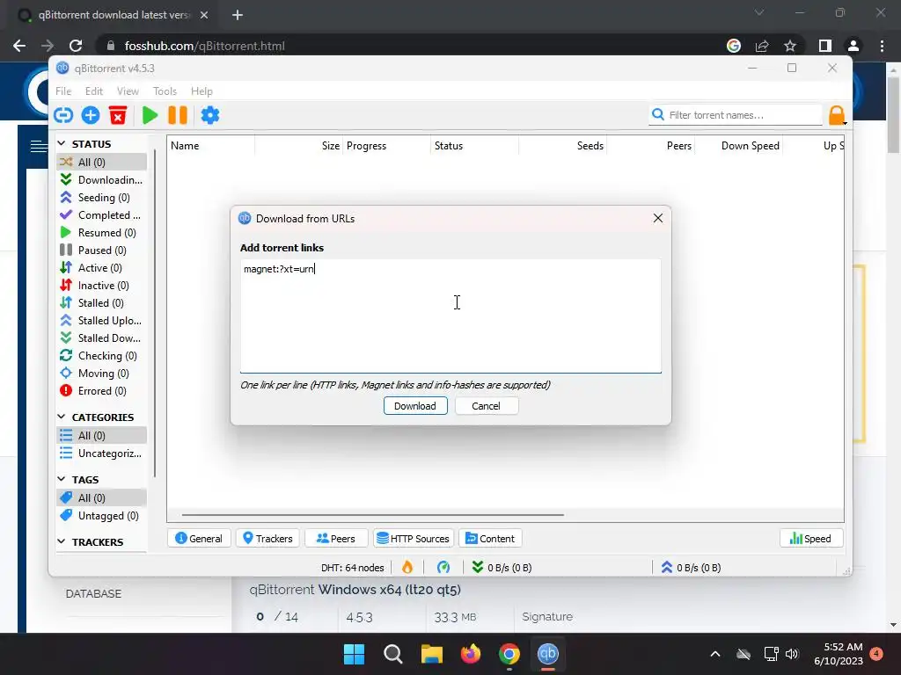Image resolution: width=901 pixels, height=675 pixels.
Task: Select the Moving (0) status filter
Action: pos(102,374)
